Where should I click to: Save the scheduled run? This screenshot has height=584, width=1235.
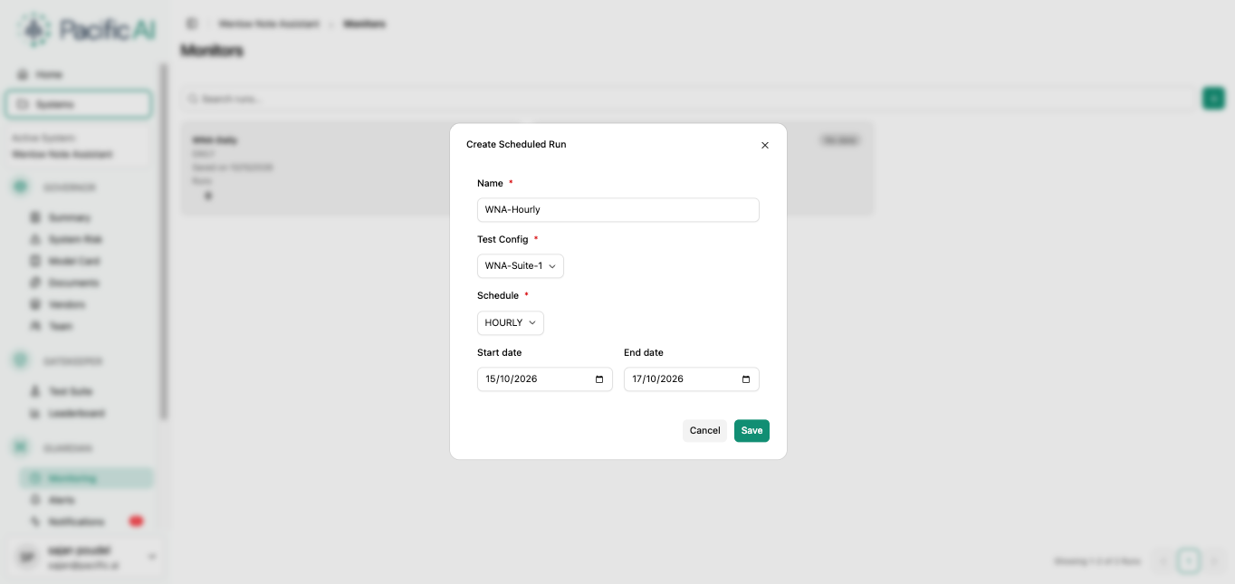pyautogui.click(x=752, y=431)
